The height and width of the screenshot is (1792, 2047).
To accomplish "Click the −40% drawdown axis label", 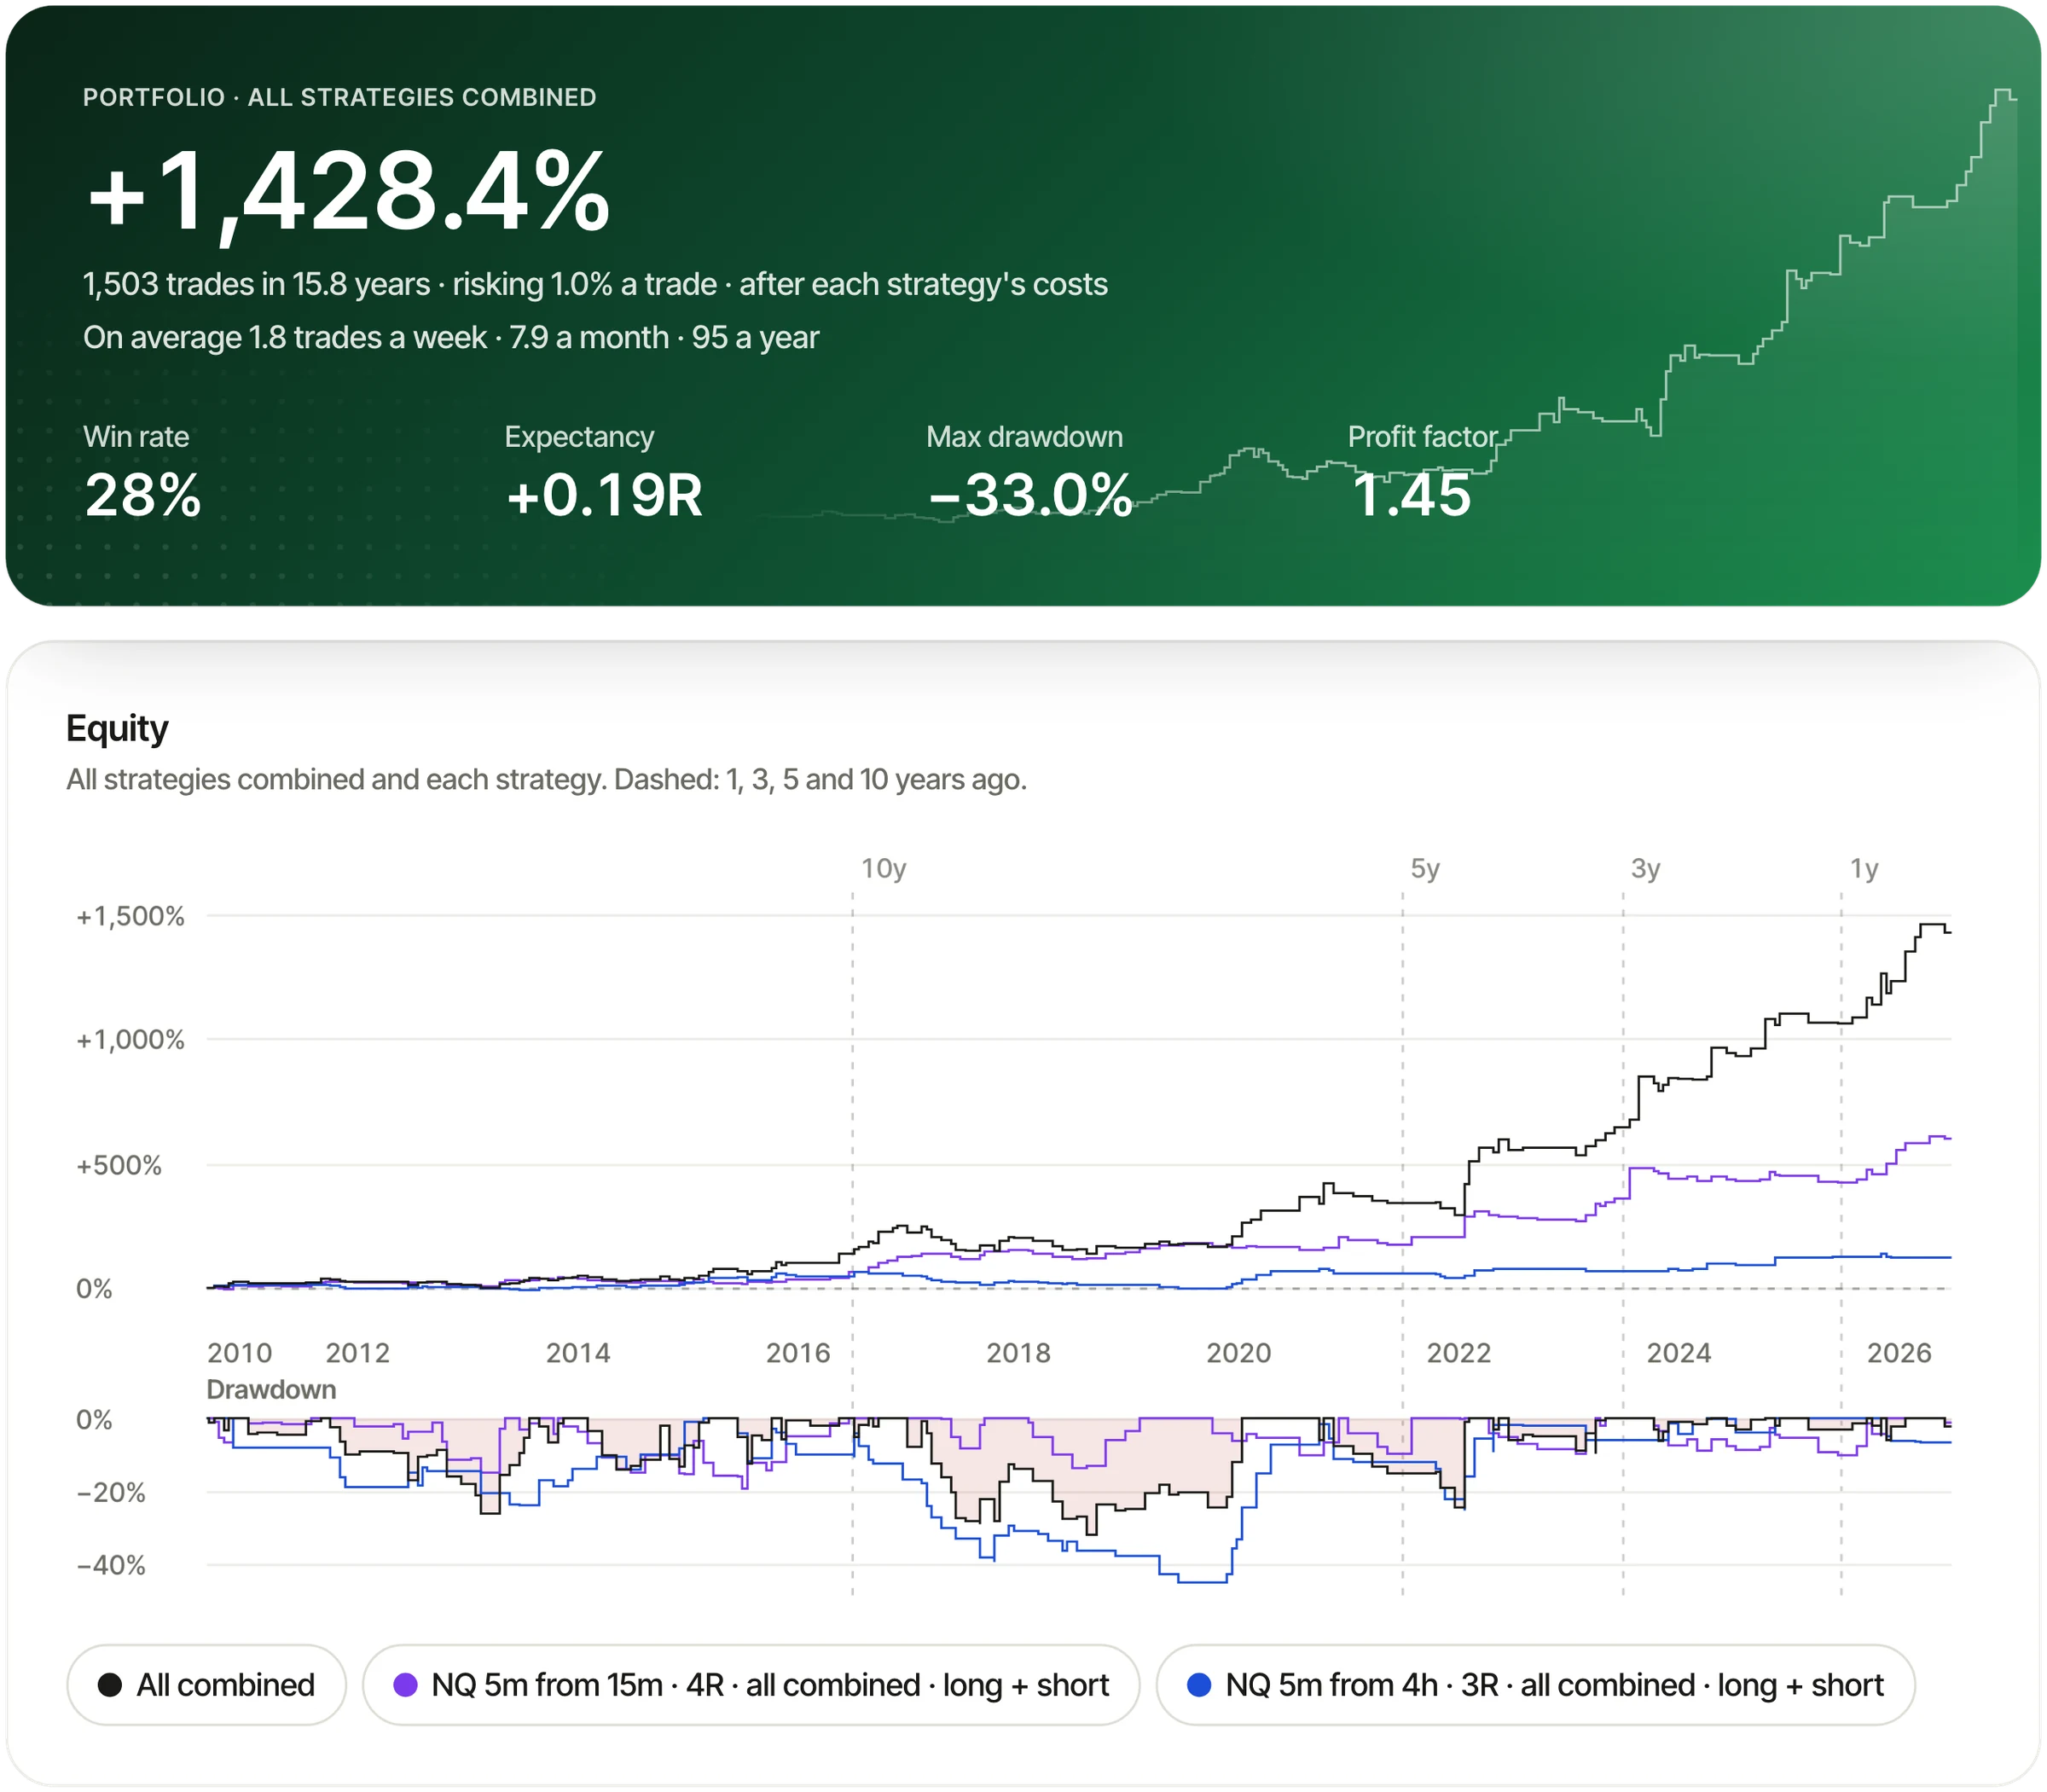I will point(111,1565).
